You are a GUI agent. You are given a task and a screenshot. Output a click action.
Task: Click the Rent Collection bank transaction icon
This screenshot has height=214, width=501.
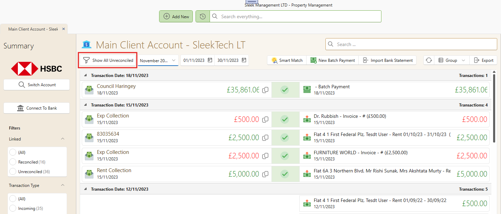coord(89,174)
